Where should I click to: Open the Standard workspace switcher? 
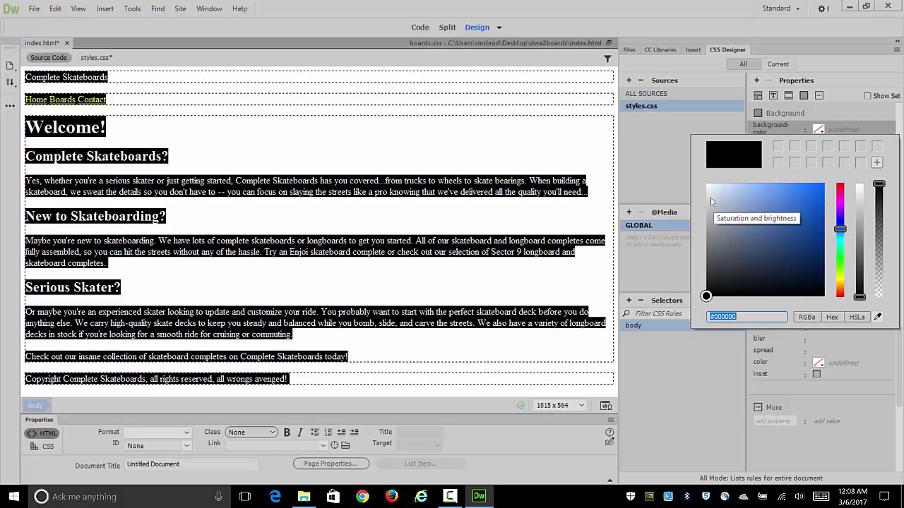(x=780, y=8)
